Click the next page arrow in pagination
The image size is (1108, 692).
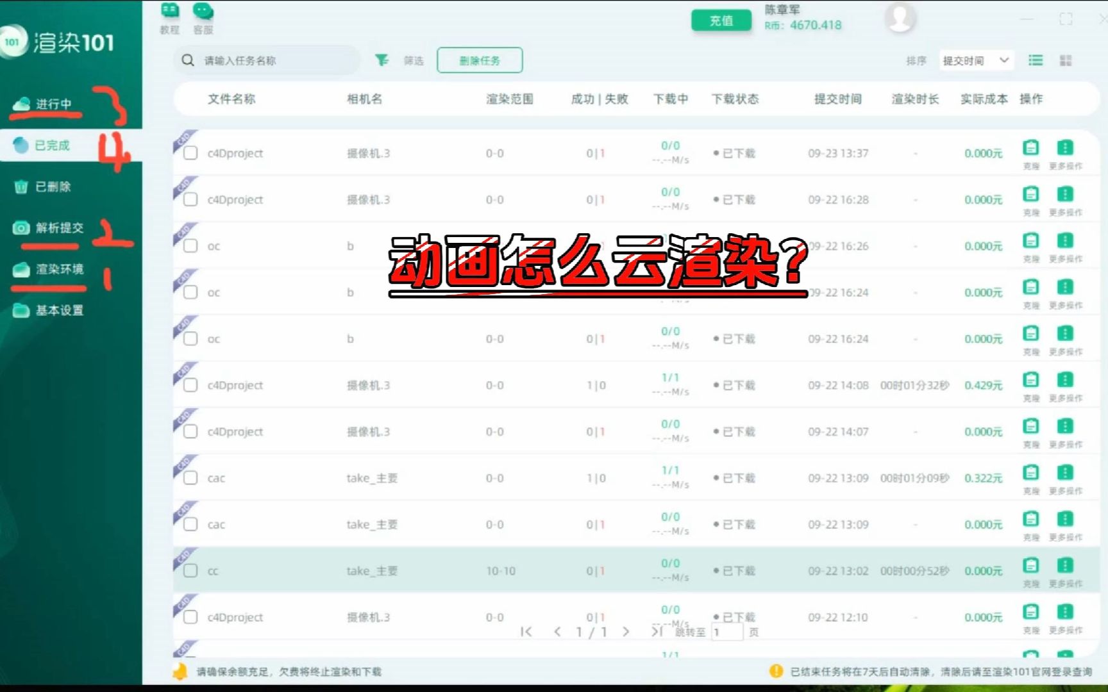point(625,631)
